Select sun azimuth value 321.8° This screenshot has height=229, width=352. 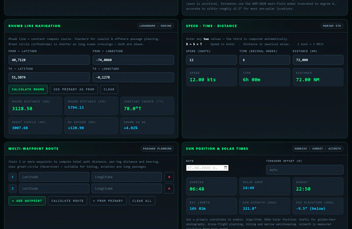coord(249,209)
